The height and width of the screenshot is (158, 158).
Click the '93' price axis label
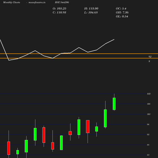coord(148,135)
